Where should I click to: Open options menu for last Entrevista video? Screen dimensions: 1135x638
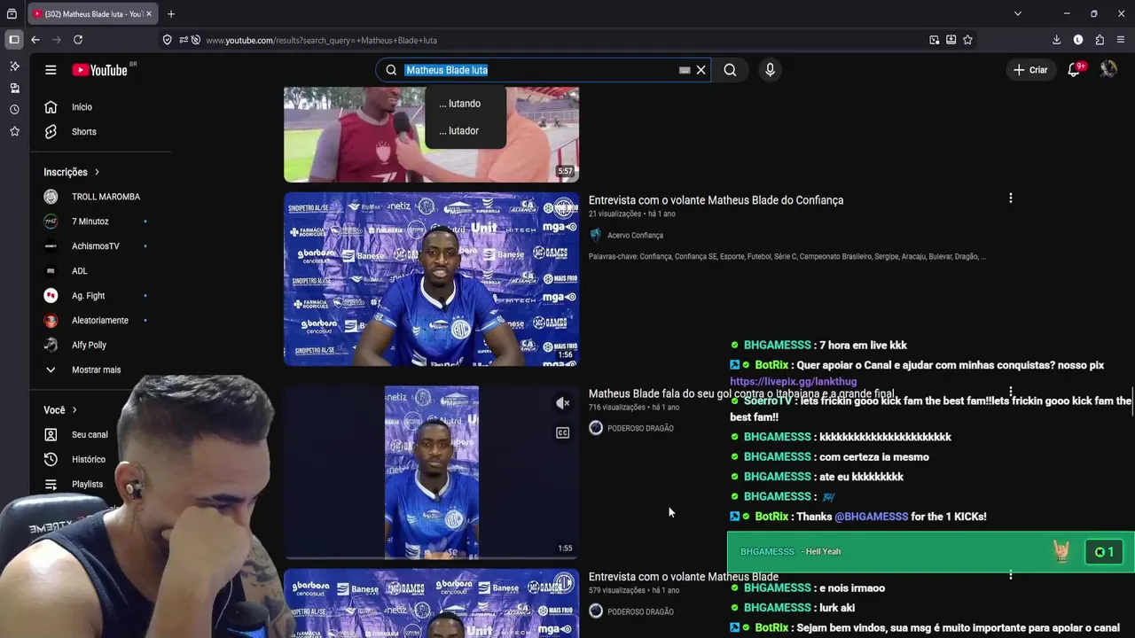1010,575
